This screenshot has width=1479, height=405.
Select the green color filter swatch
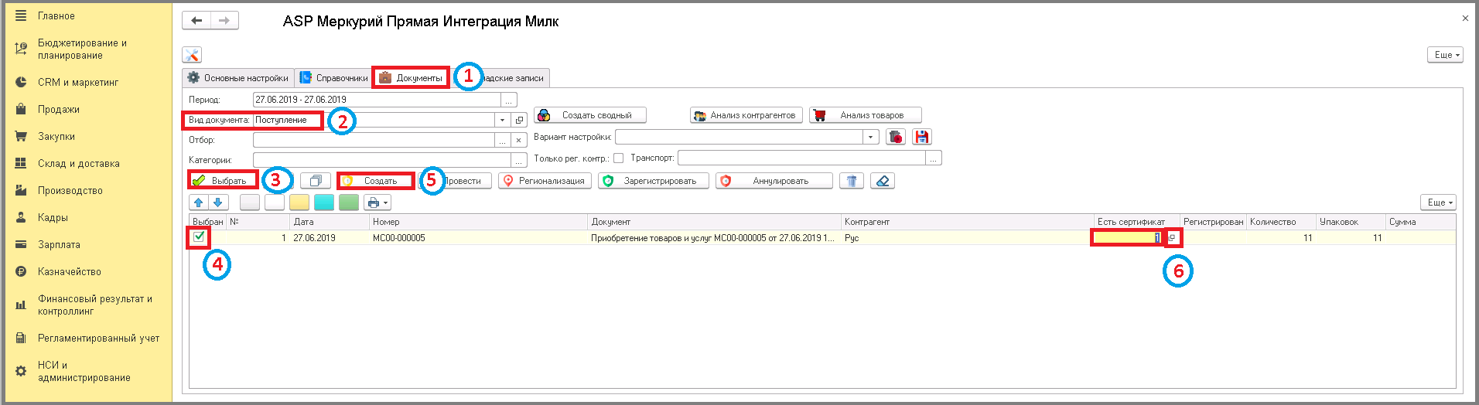pyautogui.click(x=349, y=202)
